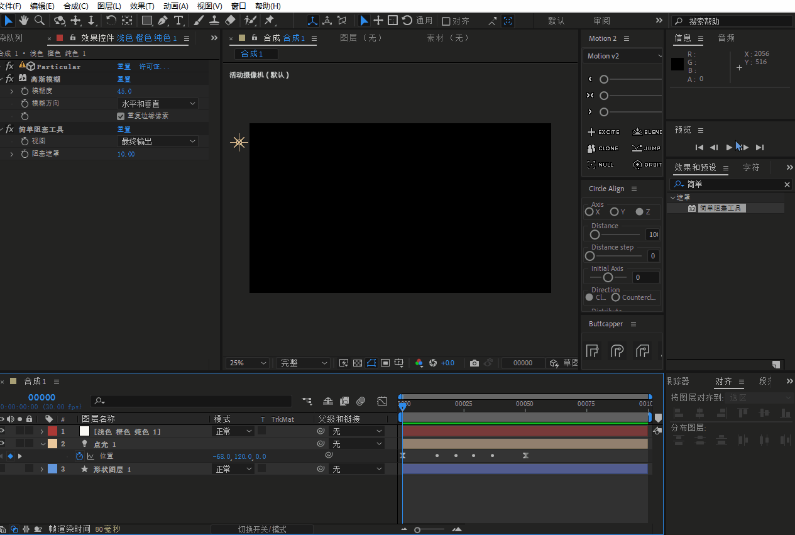This screenshot has width=795, height=535.
Task: Hide the 浅色 橙色 纯色 1 layer
Action: click(3, 431)
